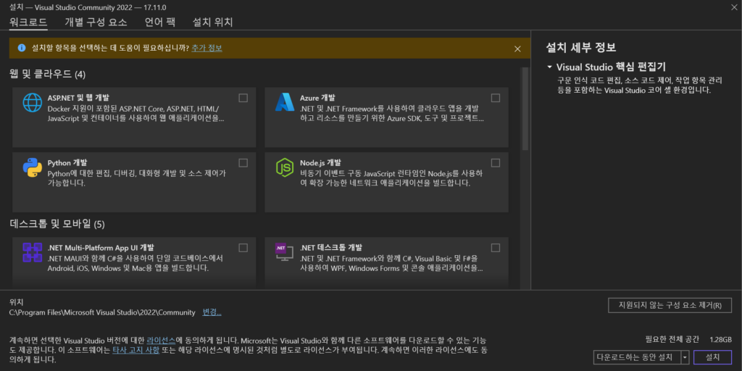The width and height of the screenshot is (742, 371).
Task: Click 지원되지 않는 구성 요소 제거(R) button
Action: pos(670,305)
